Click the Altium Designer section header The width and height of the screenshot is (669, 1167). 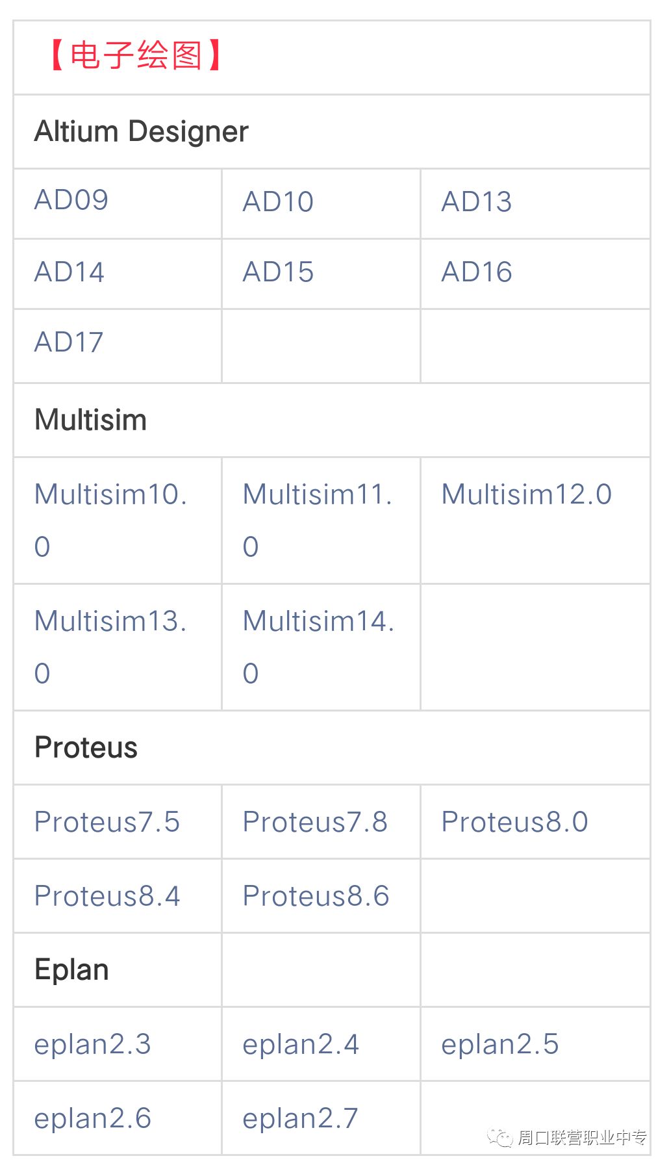(x=142, y=132)
